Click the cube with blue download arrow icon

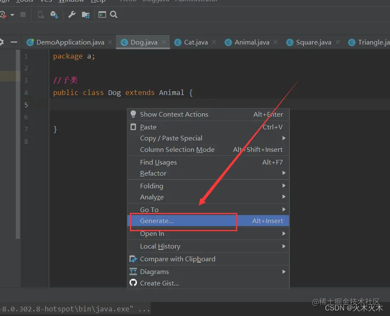pos(54,15)
